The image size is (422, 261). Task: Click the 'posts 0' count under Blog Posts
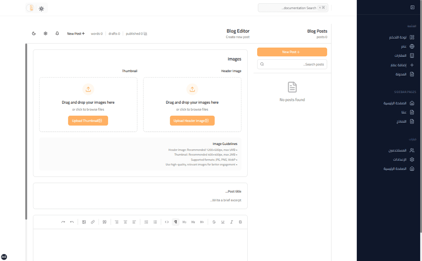coord(322,37)
